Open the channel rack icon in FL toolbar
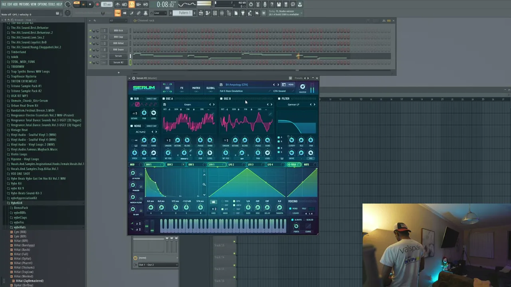Viewport: 511px width, 287px height. pyautogui.click(x=215, y=13)
